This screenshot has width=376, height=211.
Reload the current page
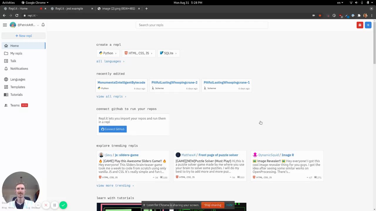(x=17, y=16)
